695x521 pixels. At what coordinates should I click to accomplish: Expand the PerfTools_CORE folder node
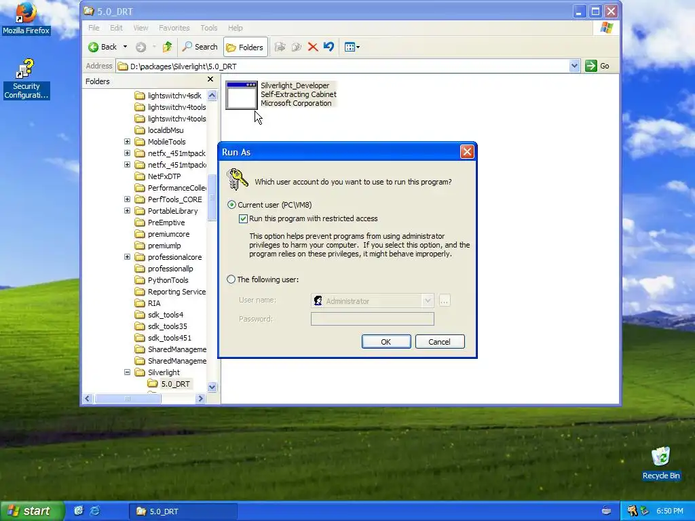pos(127,199)
